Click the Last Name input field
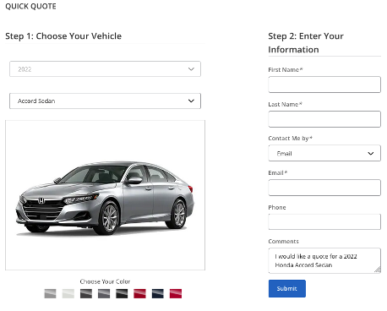Image resolution: width=387 pixels, height=311 pixels. (x=324, y=119)
